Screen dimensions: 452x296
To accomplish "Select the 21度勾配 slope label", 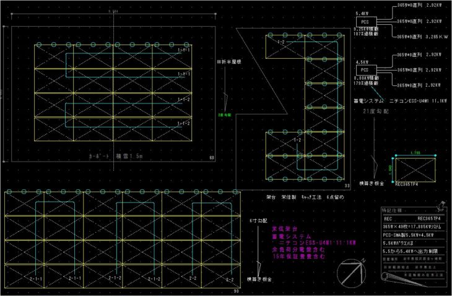I will tap(379, 111).
